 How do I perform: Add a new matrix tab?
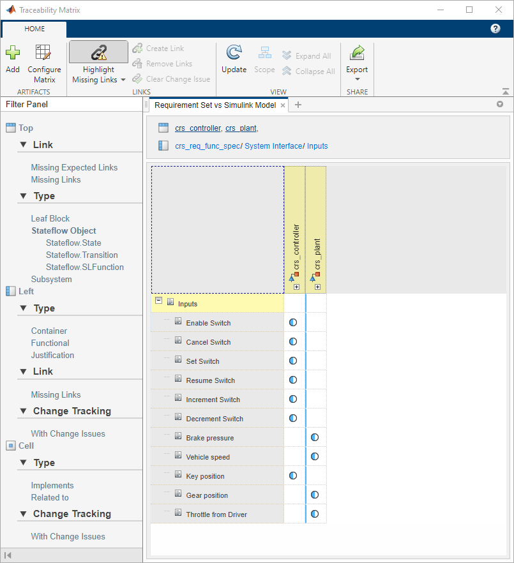pos(298,105)
